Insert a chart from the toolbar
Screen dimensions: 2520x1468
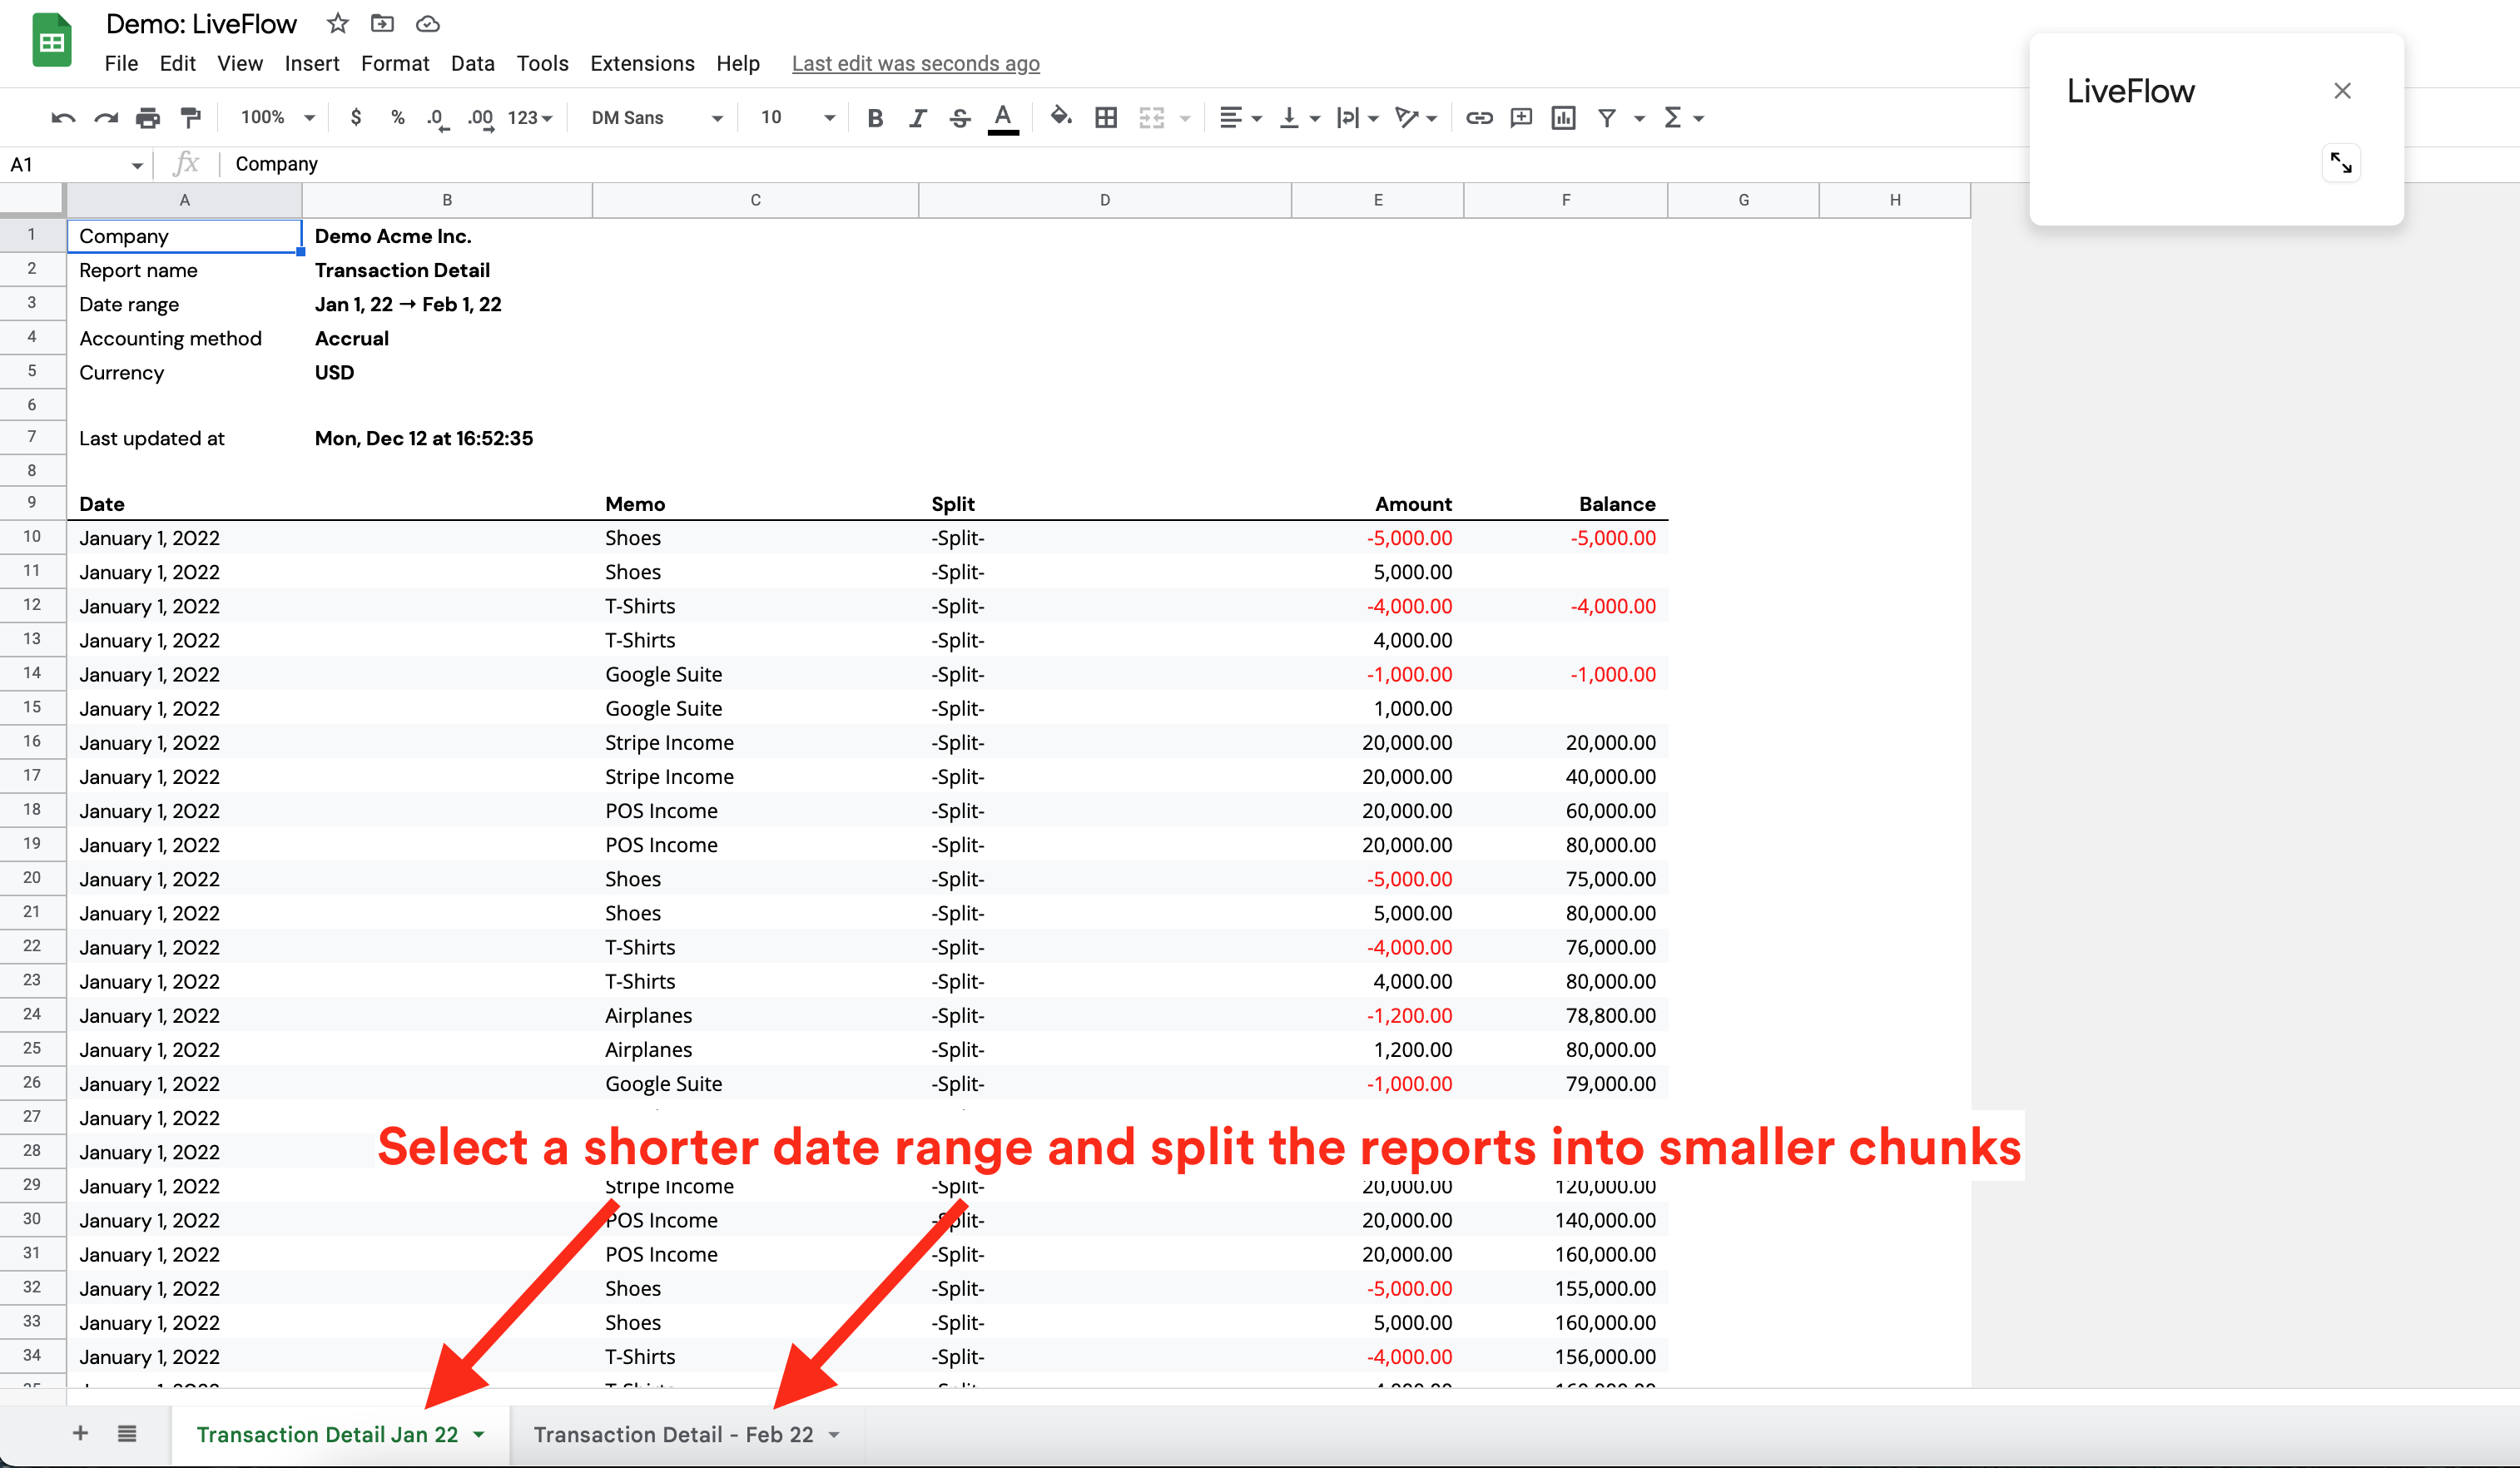pyautogui.click(x=1563, y=118)
